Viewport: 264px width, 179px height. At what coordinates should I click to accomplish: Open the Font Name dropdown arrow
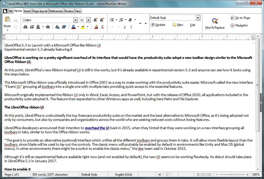[75, 20]
